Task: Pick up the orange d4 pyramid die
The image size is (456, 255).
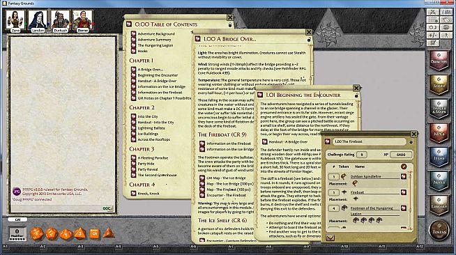Action: click(109, 233)
